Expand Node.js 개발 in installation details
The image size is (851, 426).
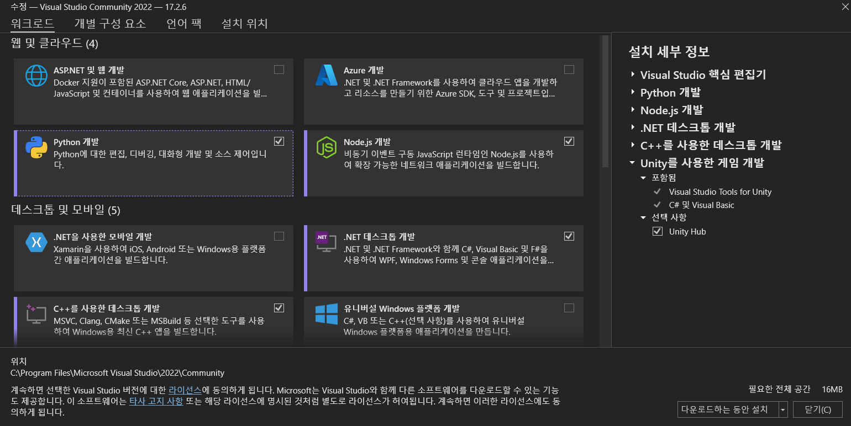pos(633,110)
